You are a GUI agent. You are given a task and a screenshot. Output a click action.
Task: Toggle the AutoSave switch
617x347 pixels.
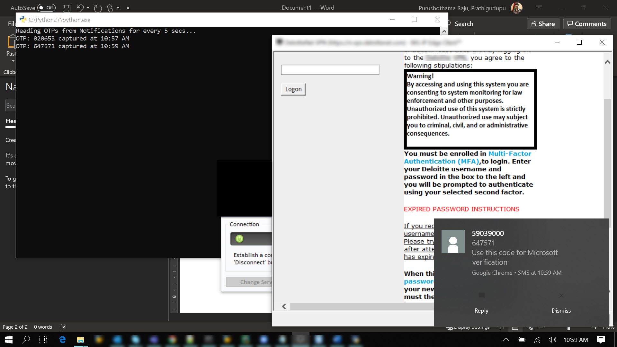click(46, 8)
